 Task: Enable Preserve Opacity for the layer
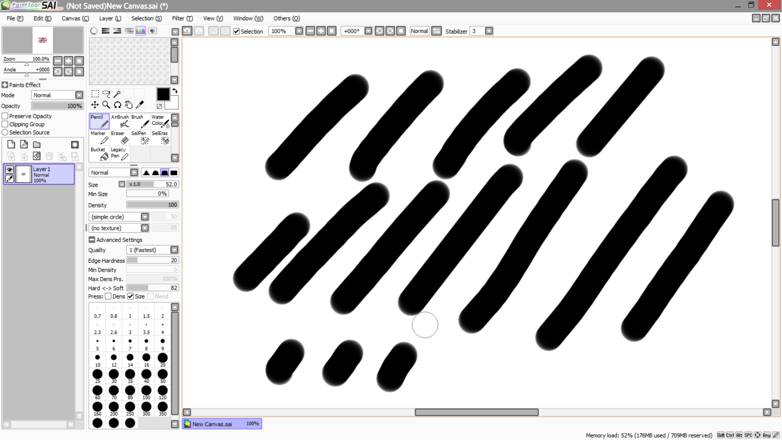tap(4, 116)
